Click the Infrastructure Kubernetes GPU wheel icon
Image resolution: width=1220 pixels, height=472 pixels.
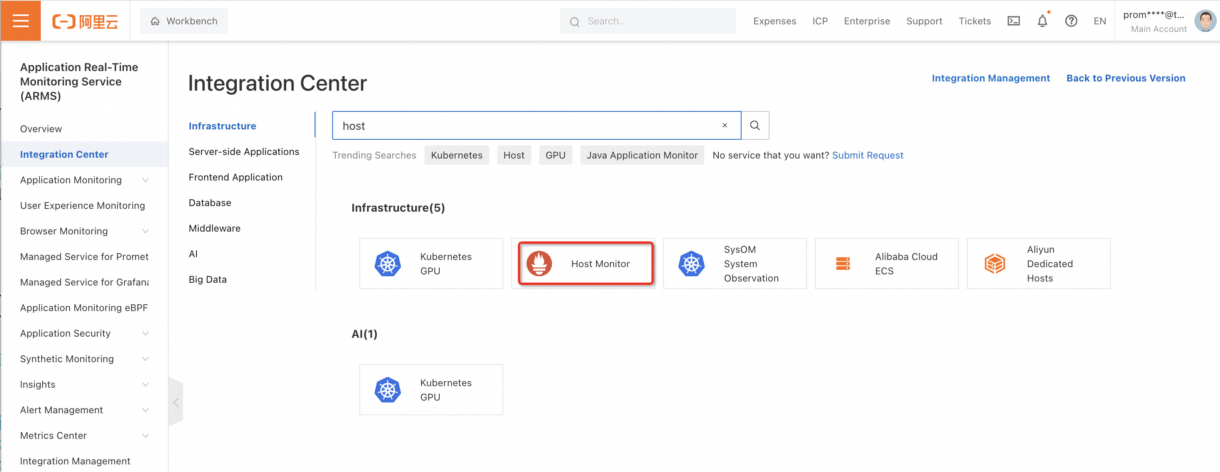click(x=387, y=264)
